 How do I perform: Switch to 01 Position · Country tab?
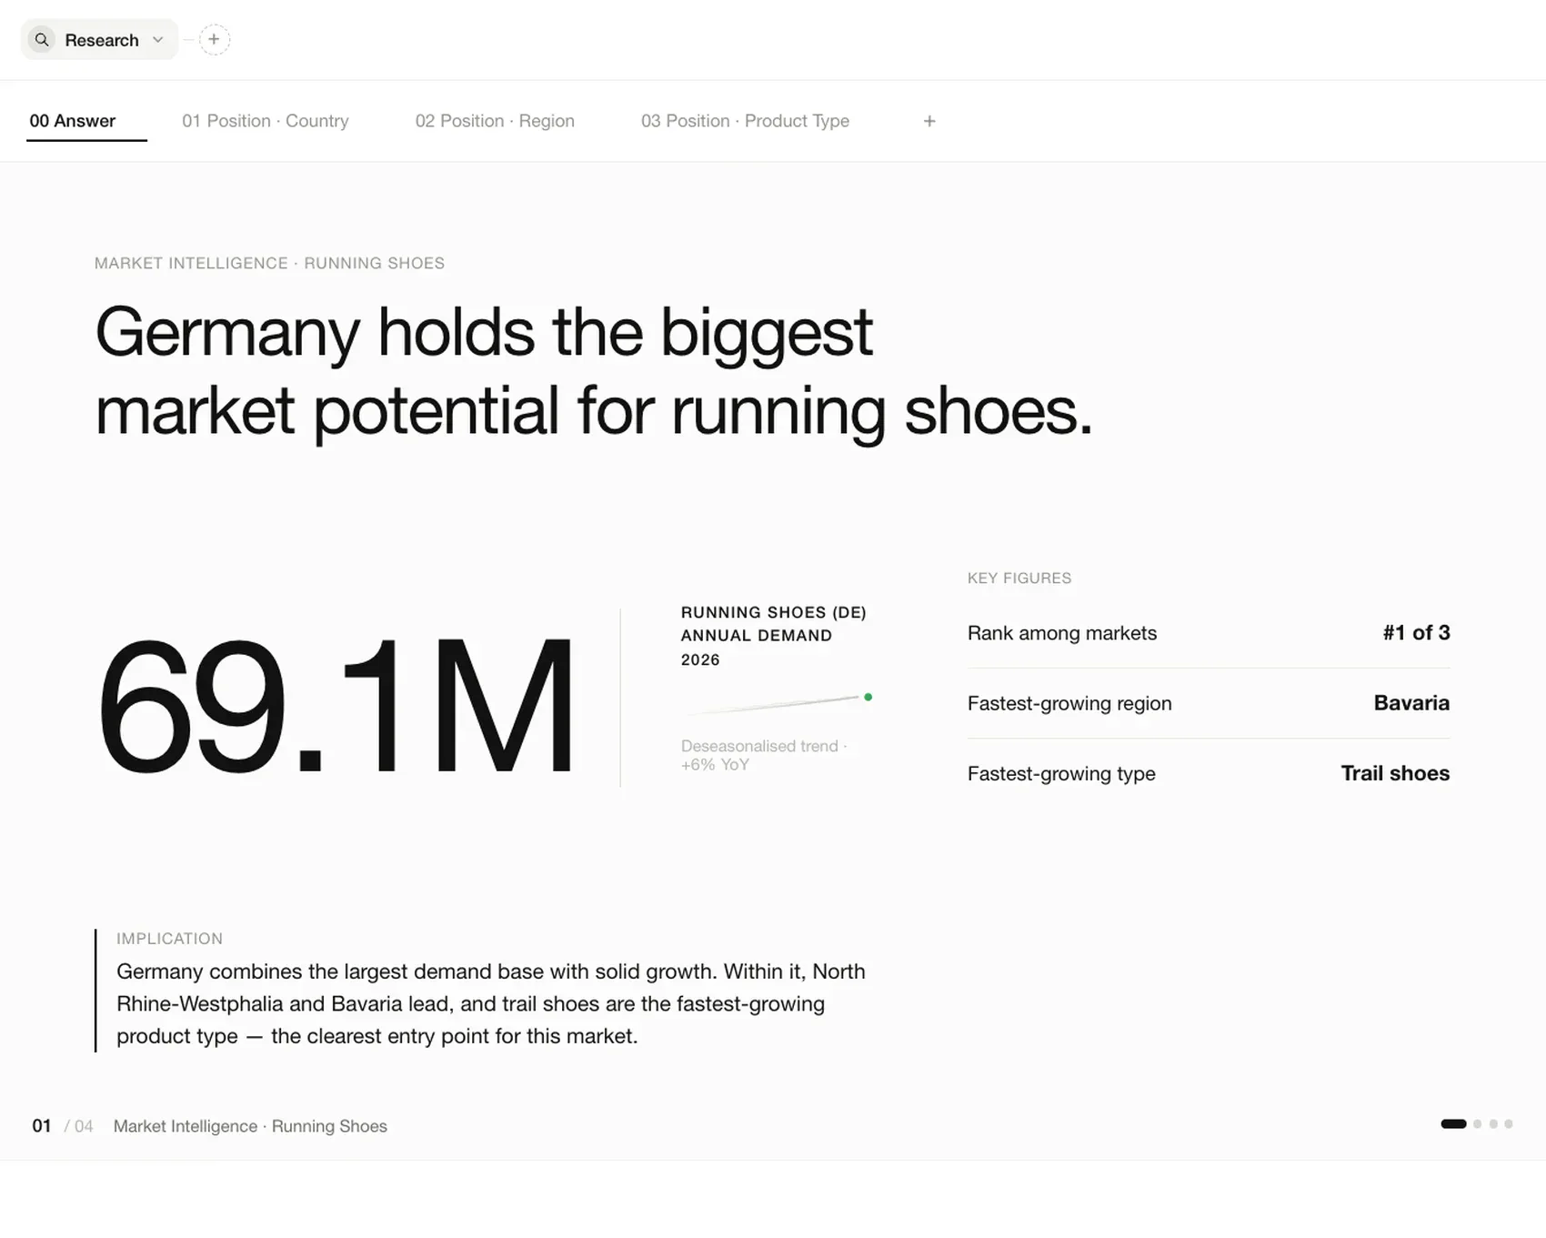(x=266, y=121)
